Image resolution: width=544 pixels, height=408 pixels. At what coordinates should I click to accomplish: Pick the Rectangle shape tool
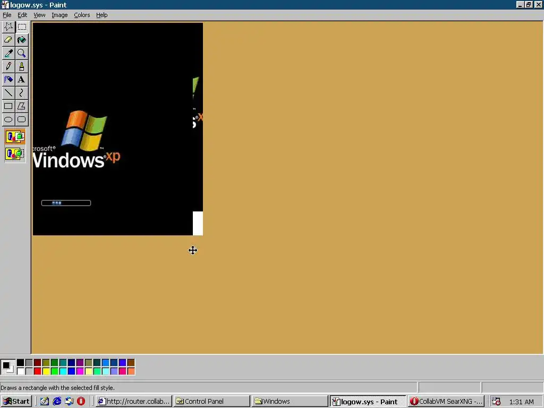click(8, 106)
